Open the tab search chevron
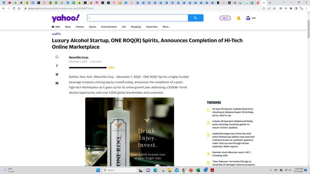This screenshot has height=174, width=310. pos(284,2)
